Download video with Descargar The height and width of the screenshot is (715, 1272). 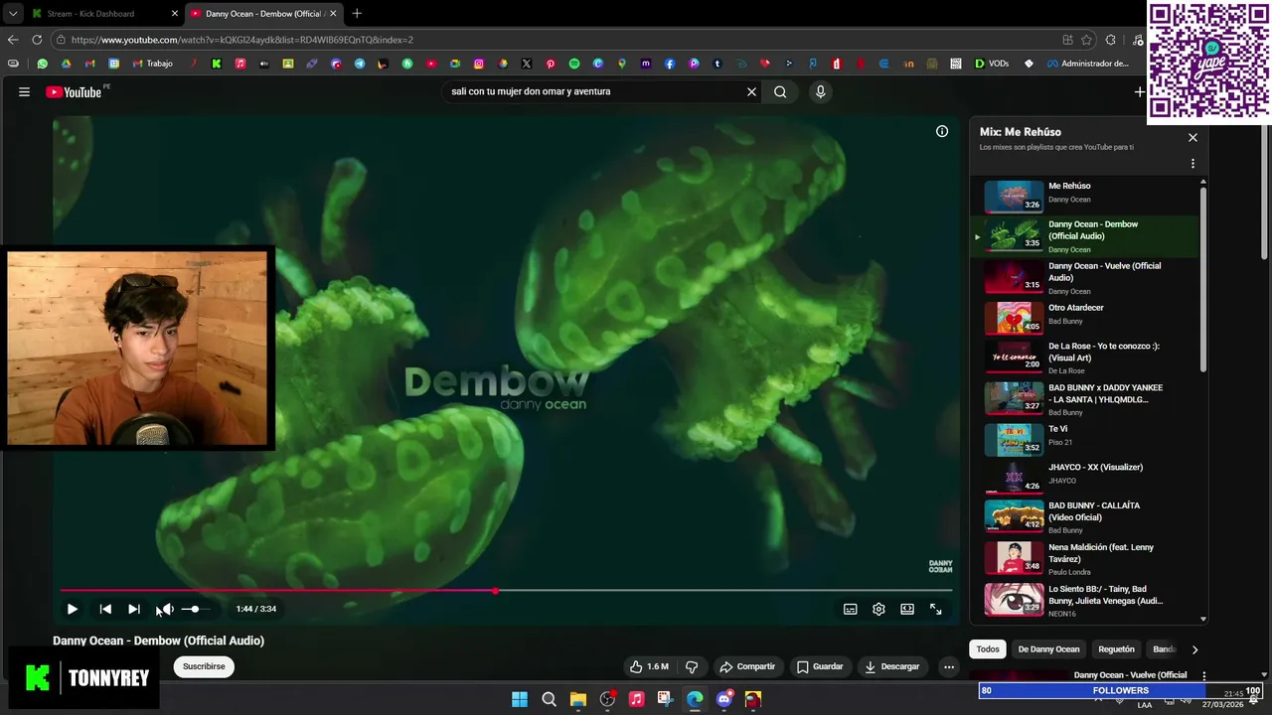point(891,666)
